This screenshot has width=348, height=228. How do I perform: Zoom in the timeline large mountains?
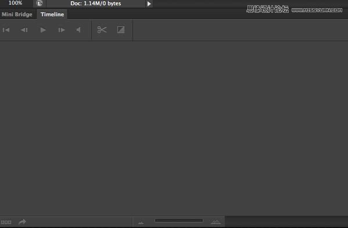[x=216, y=222]
